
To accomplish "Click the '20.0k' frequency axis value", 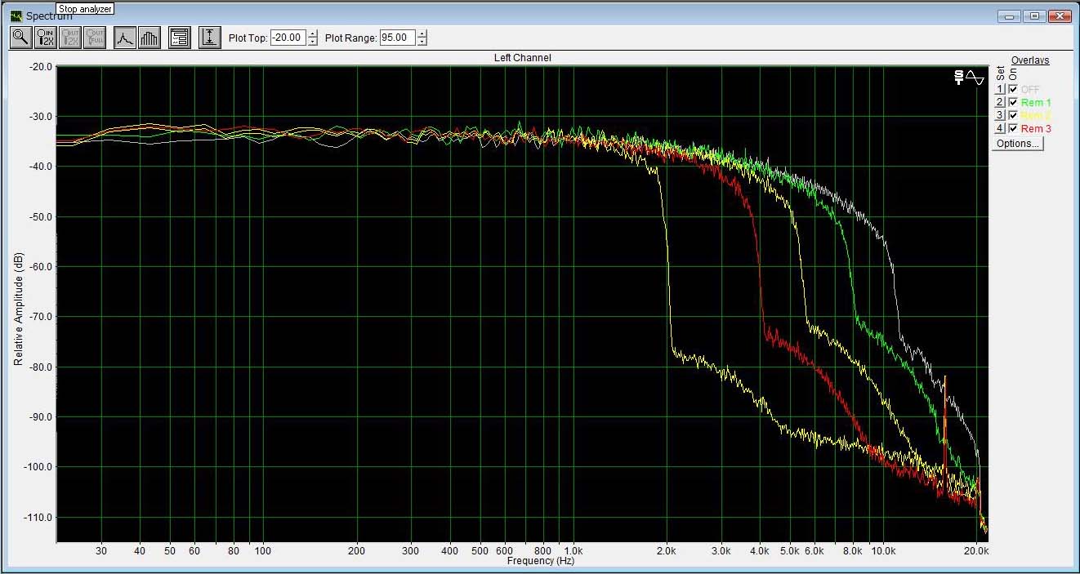I will tap(978, 551).
